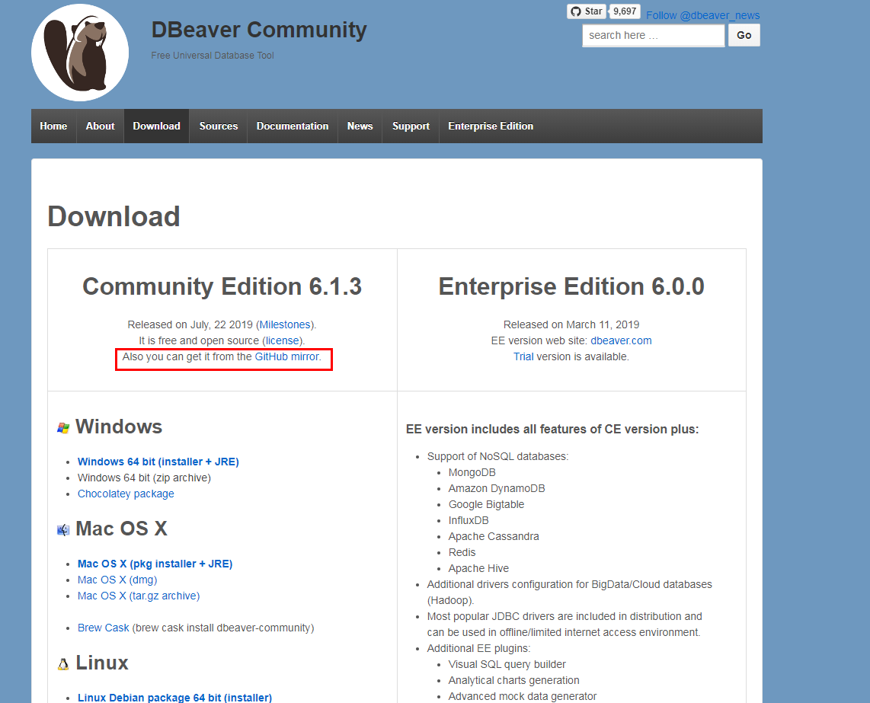870x703 pixels.
Task: Click the Google Bigtable list item
Action: click(486, 505)
